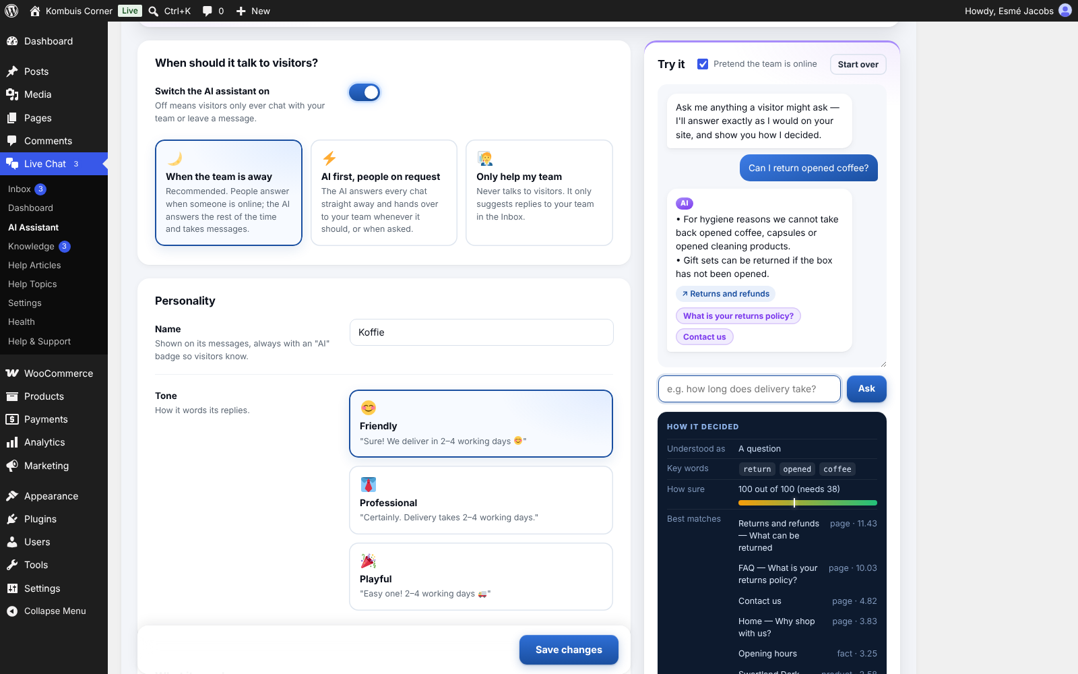This screenshot has width=1078, height=674.
Task: Open the Plugins plug icon
Action: click(x=12, y=519)
